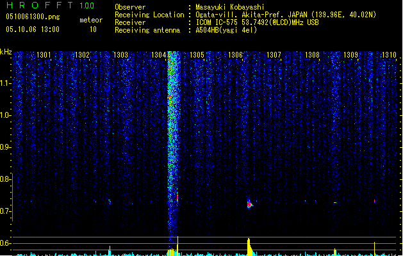Click time marker 1305

click(197, 55)
